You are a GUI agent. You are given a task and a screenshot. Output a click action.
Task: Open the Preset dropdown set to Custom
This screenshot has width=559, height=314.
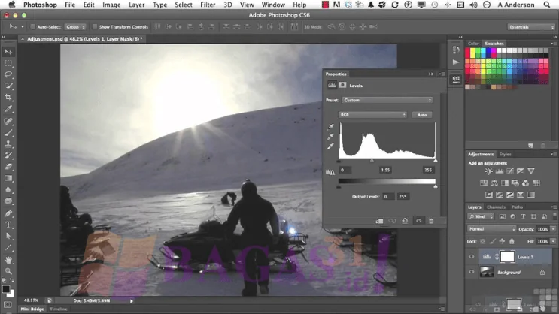point(387,100)
